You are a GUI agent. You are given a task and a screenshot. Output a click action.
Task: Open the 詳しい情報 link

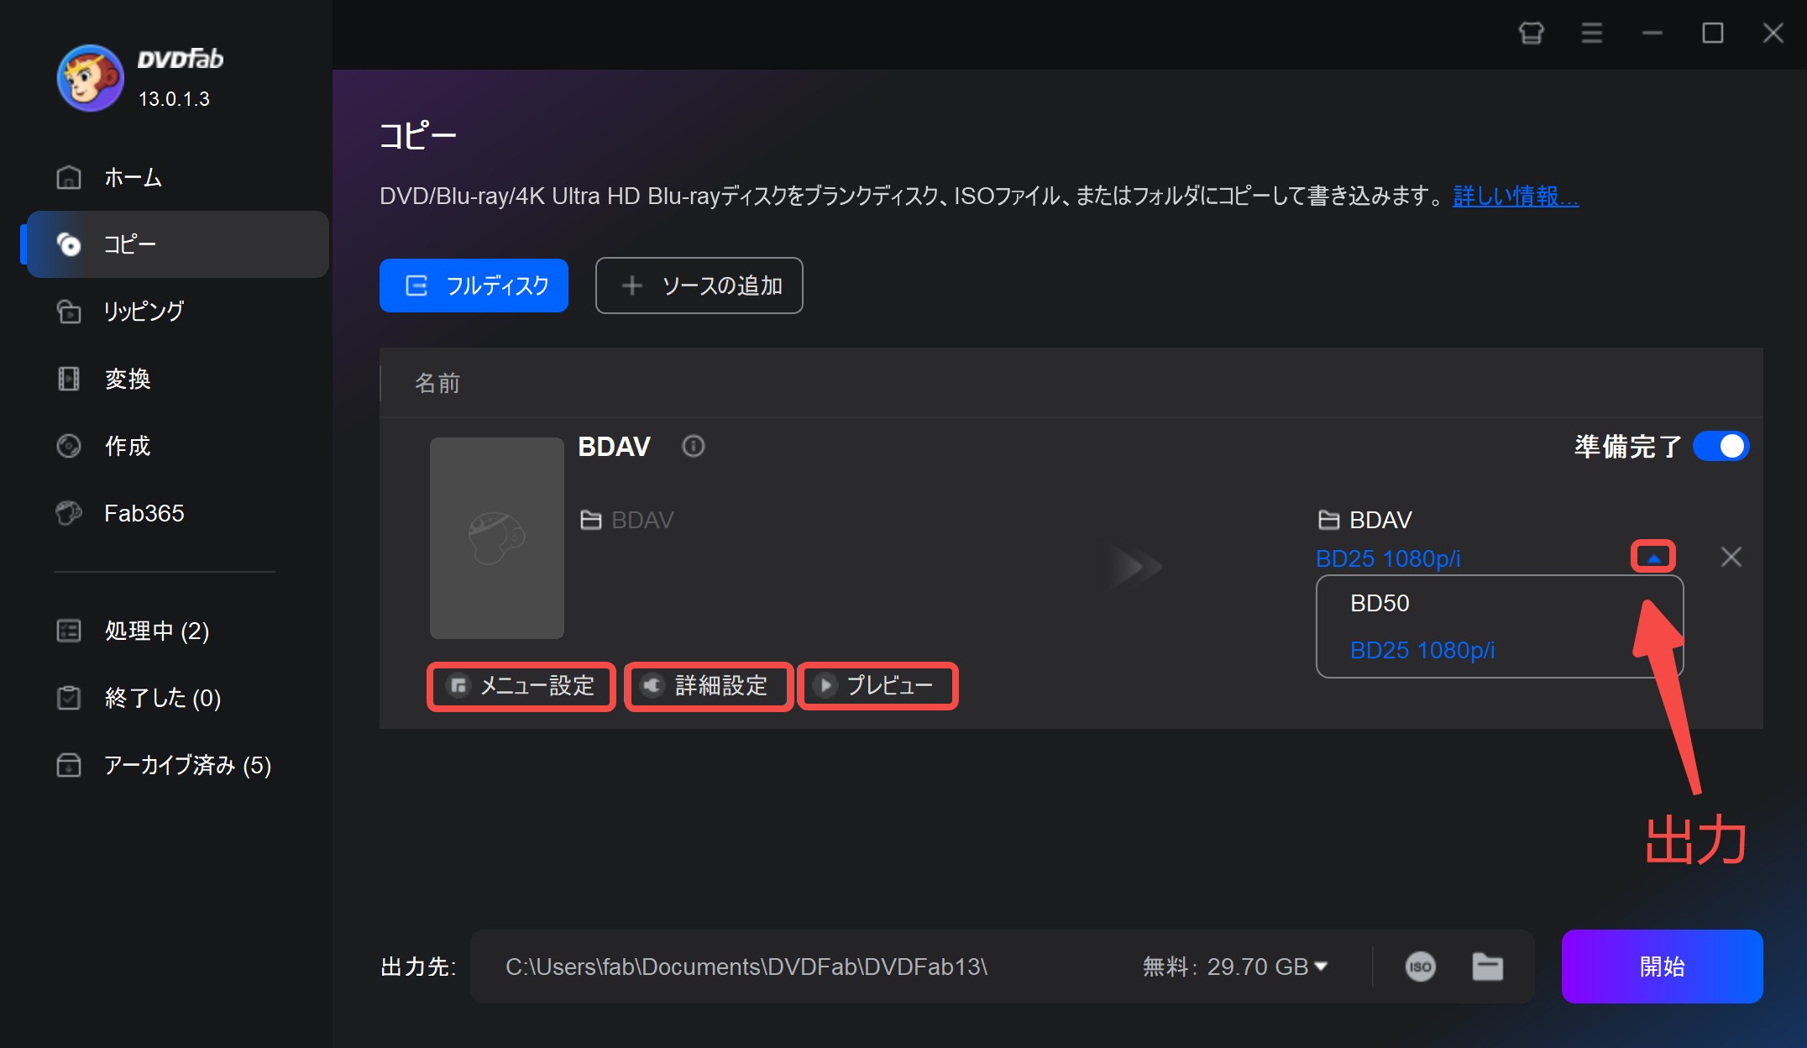(1516, 196)
